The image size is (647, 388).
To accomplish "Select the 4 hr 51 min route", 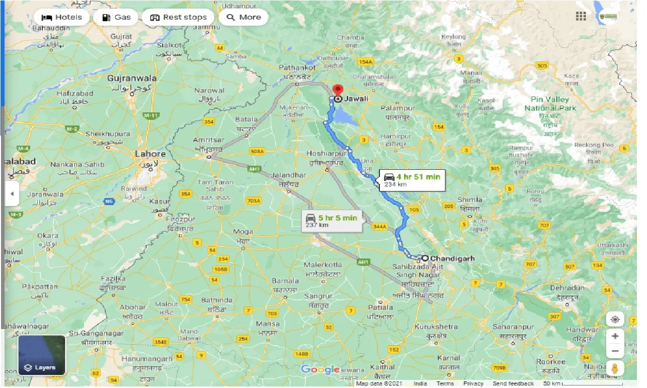I will click(x=412, y=180).
